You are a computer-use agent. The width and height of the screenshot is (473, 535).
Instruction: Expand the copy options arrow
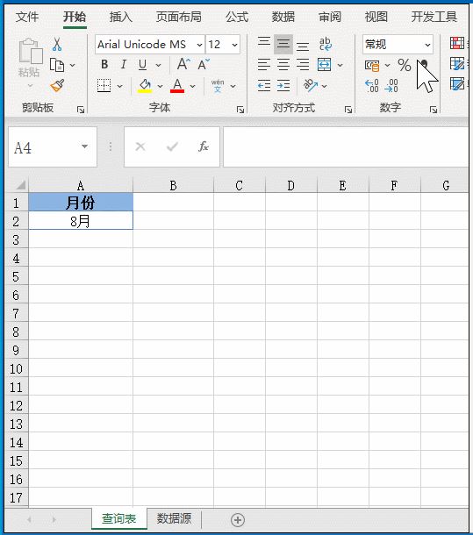point(73,65)
